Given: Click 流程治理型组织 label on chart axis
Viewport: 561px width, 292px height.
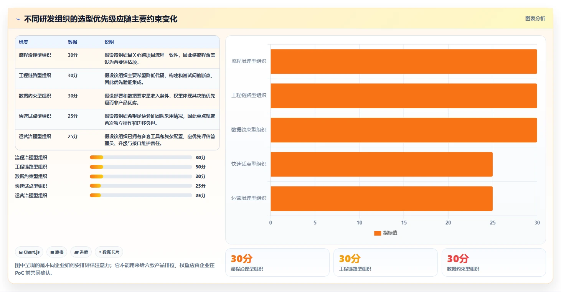Looking at the screenshot, I should pos(249,61).
